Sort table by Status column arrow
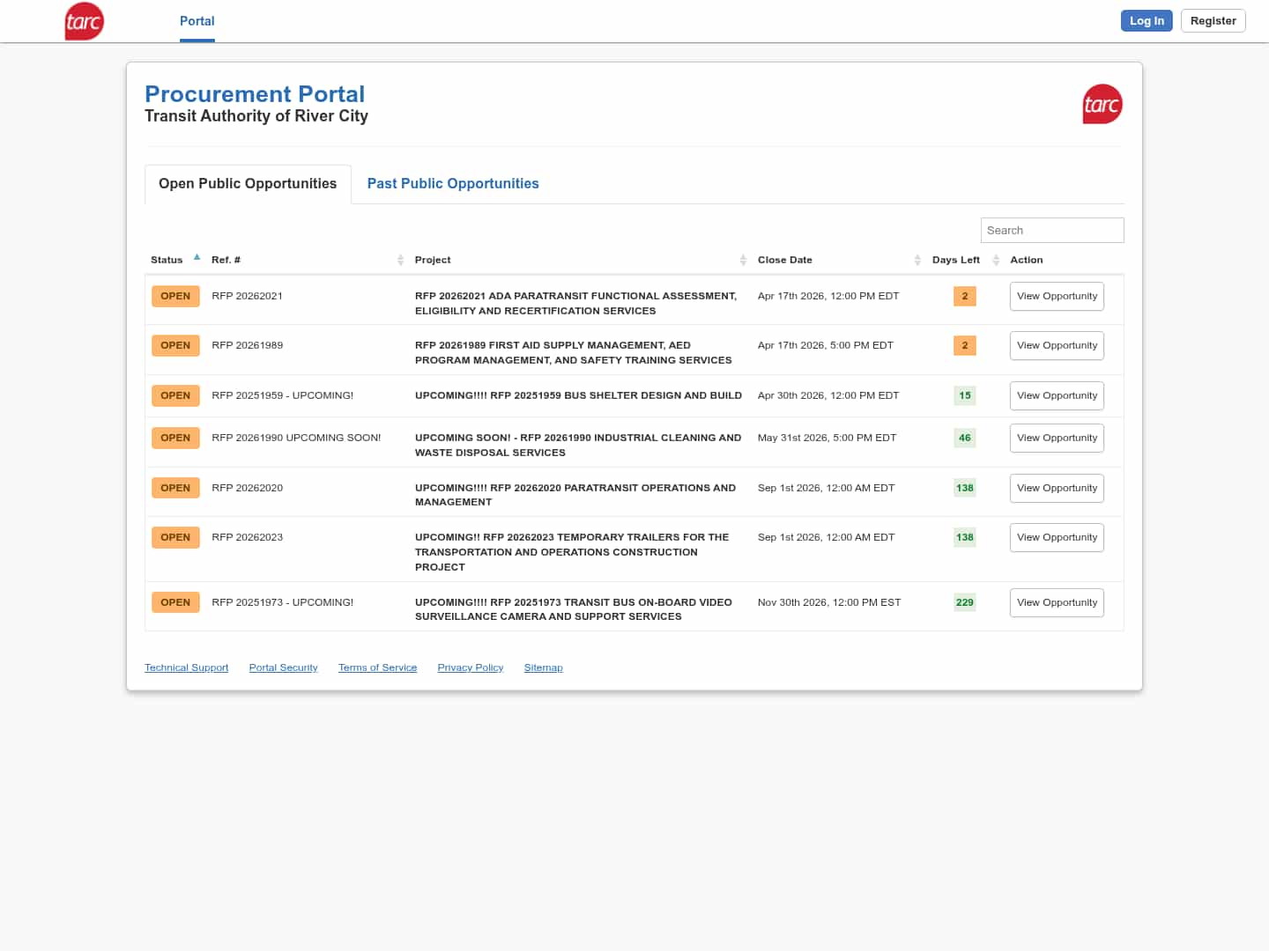Image resolution: width=1269 pixels, height=951 pixels. [197, 258]
